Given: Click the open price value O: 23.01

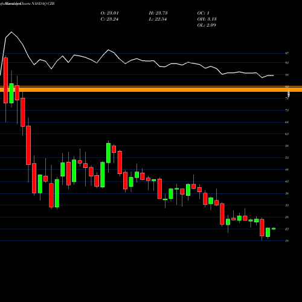Looking at the screenshot, I should (x=109, y=13).
